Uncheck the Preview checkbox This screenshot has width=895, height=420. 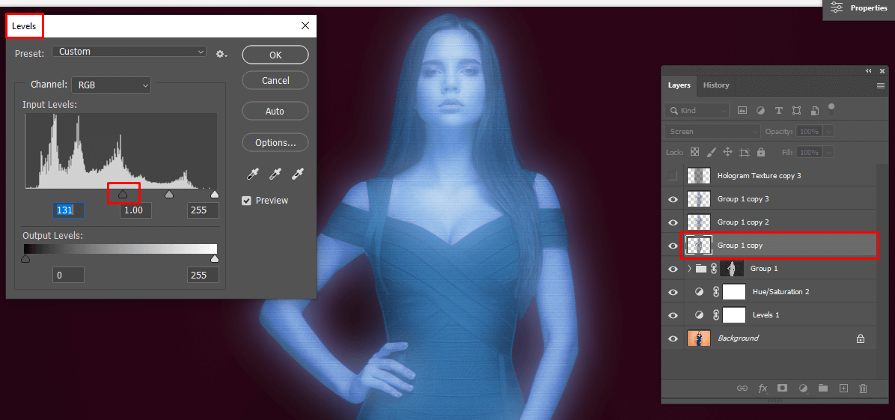pos(247,201)
